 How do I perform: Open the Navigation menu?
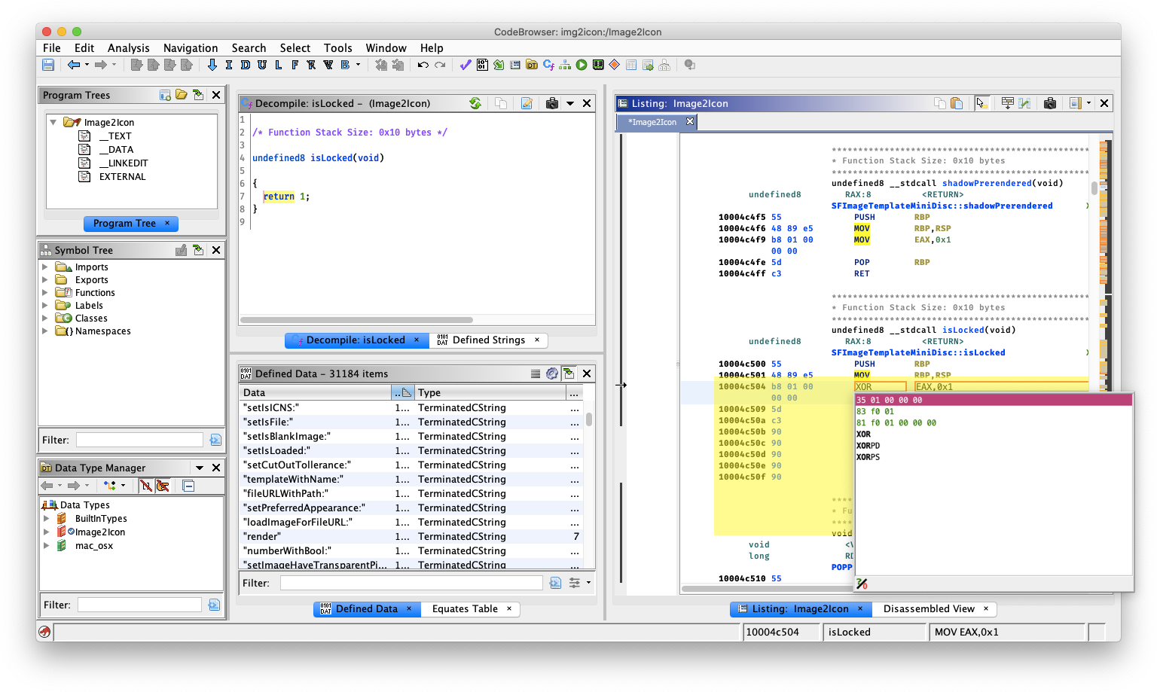click(x=191, y=48)
